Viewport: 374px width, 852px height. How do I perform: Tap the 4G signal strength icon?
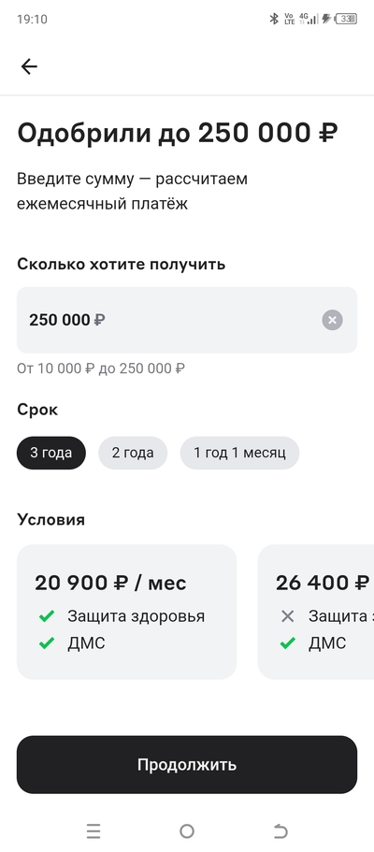click(309, 19)
